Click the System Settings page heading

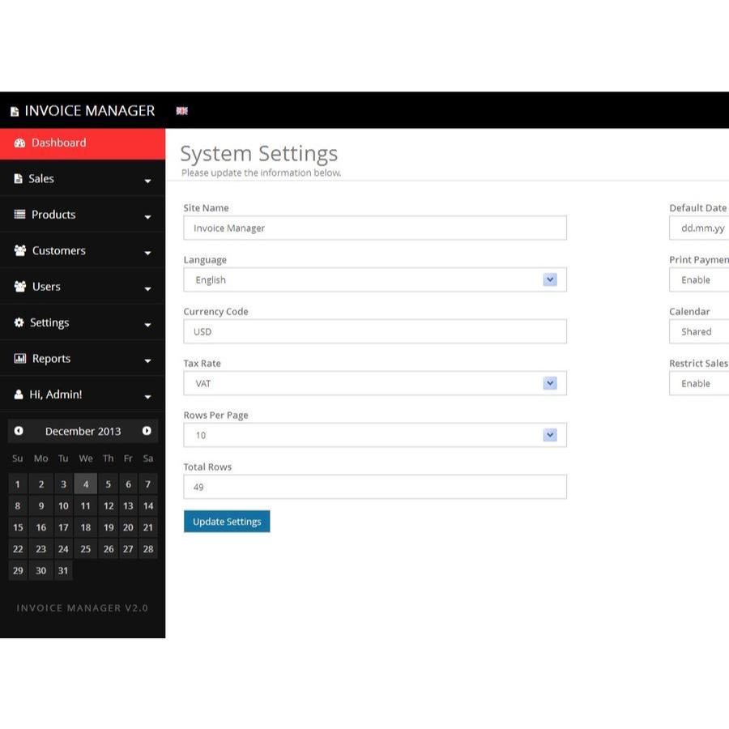click(259, 154)
